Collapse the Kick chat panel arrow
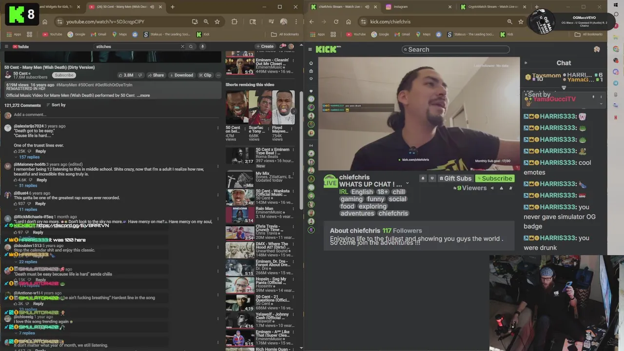Viewport: 624px width, 351px height. [526, 63]
